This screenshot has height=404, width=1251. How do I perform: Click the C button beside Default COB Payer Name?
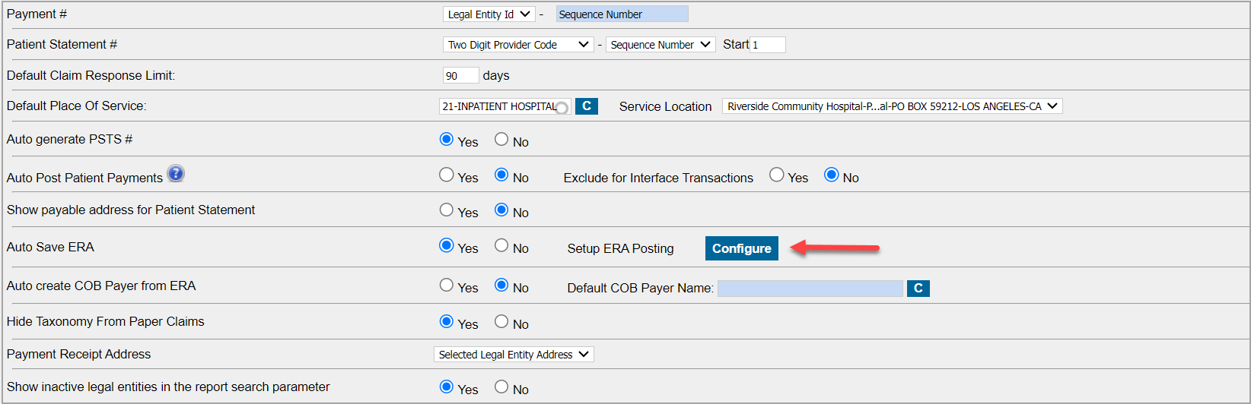[x=918, y=289]
